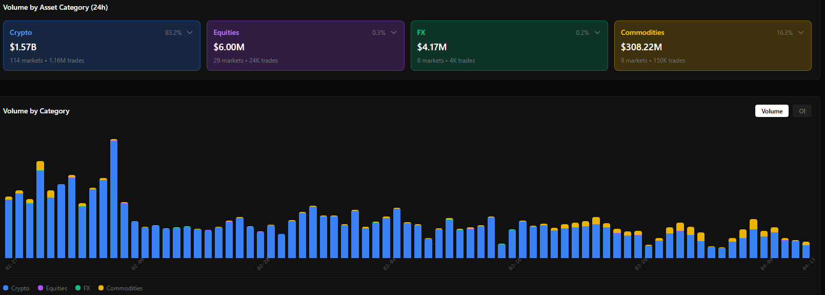
Task: Expand the FX category chevron
Action: coord(597,32)
